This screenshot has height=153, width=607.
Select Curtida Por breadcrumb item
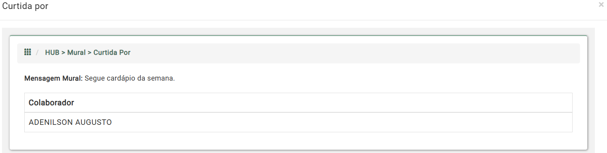tap(112, 52)
